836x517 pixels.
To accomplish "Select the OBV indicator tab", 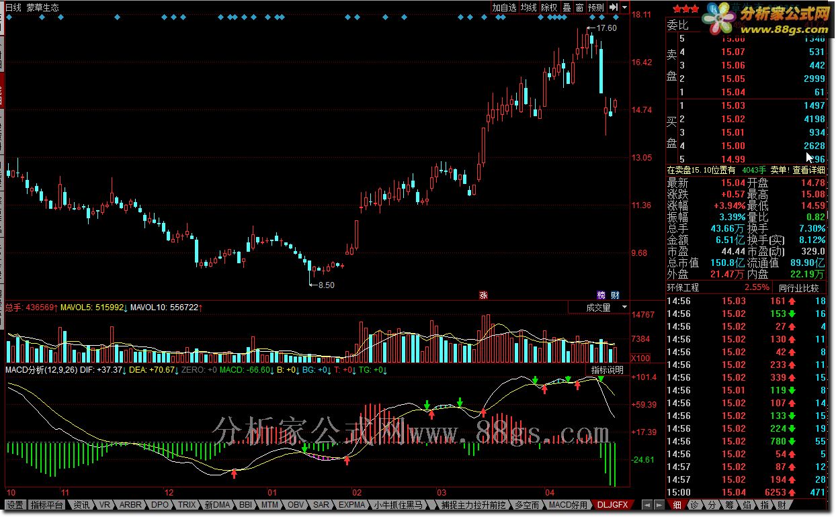I will [x=296, y=505].
